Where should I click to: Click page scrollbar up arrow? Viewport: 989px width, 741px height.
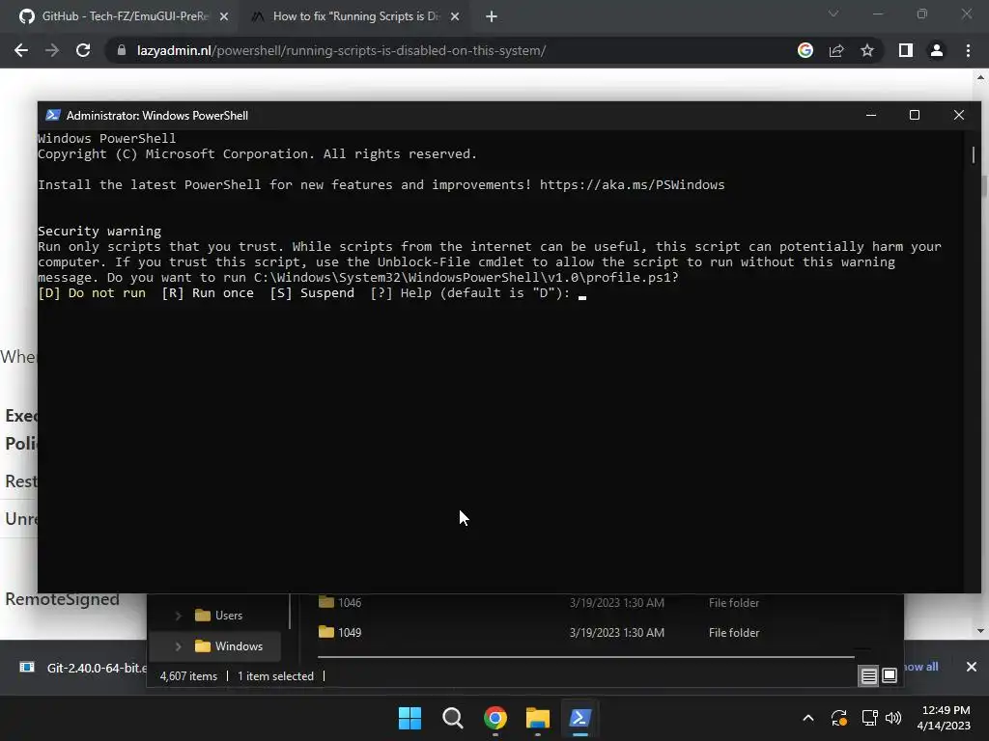click(981, 77)
